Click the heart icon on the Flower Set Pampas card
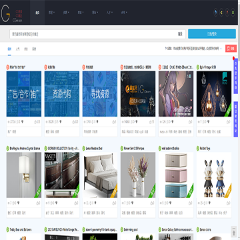The height and width of the screenshot is (240, 240). pos(133,203)
